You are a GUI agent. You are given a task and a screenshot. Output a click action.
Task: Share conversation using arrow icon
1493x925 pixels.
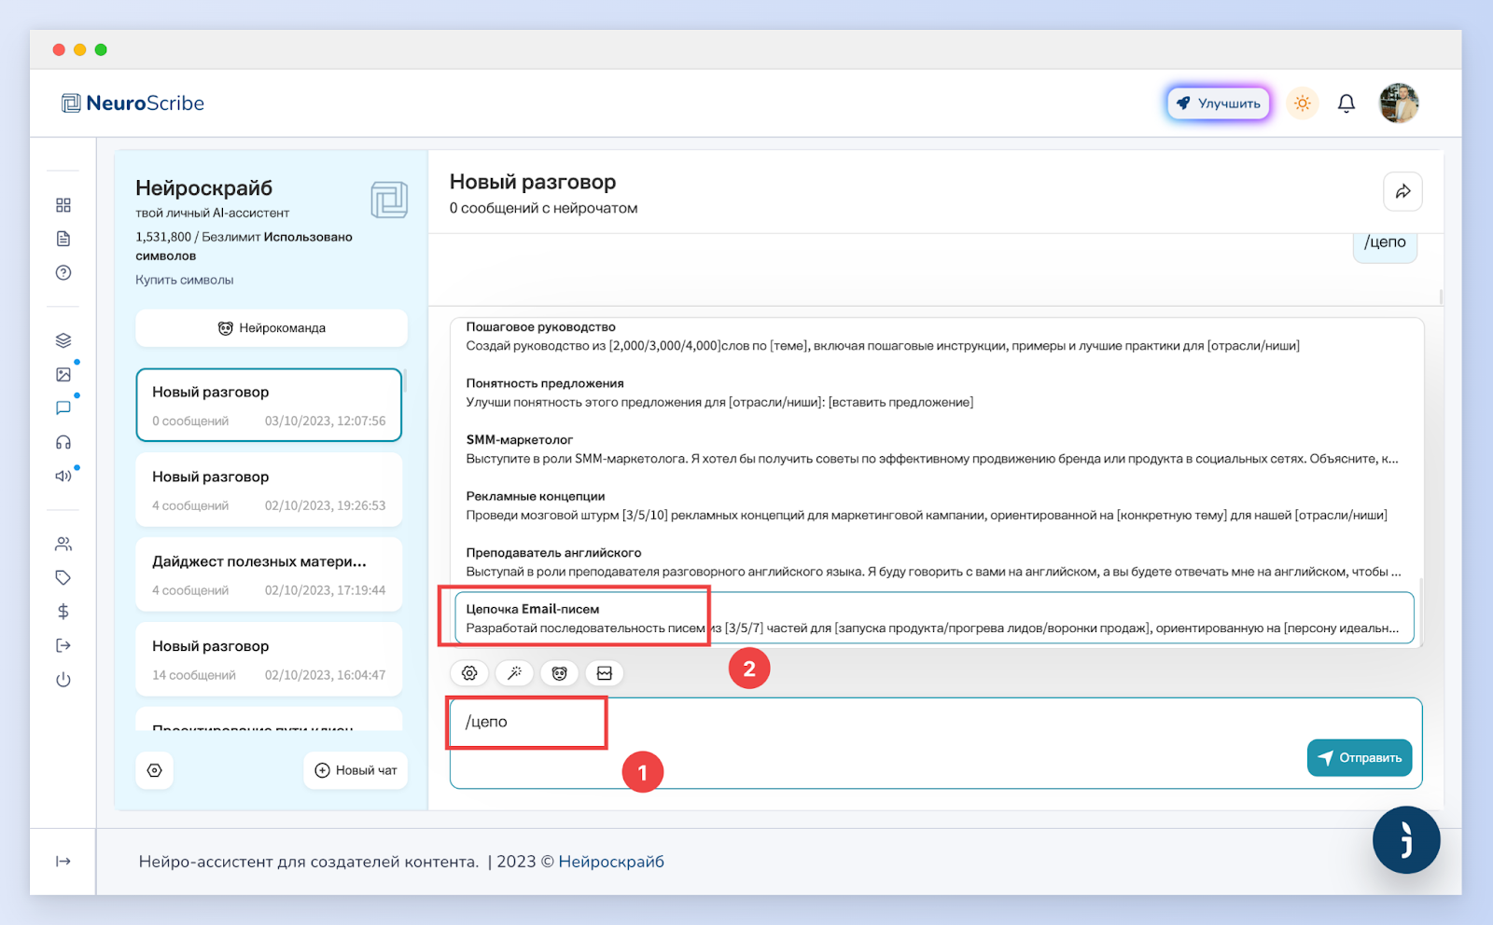(1402, 191)
